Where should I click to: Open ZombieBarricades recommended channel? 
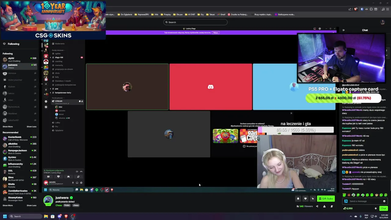(19, 192)
